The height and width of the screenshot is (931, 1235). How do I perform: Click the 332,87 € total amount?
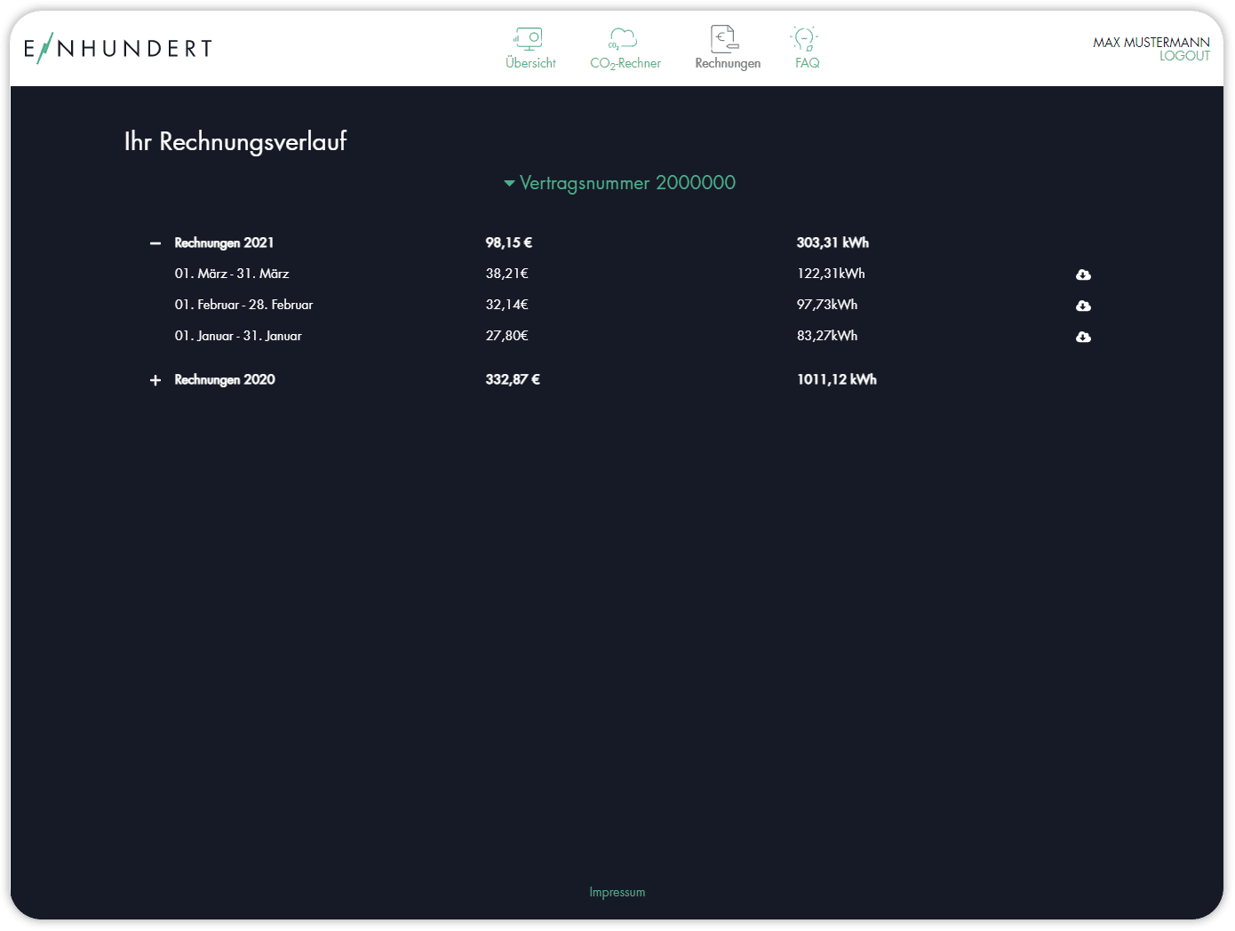click(513, 379)
